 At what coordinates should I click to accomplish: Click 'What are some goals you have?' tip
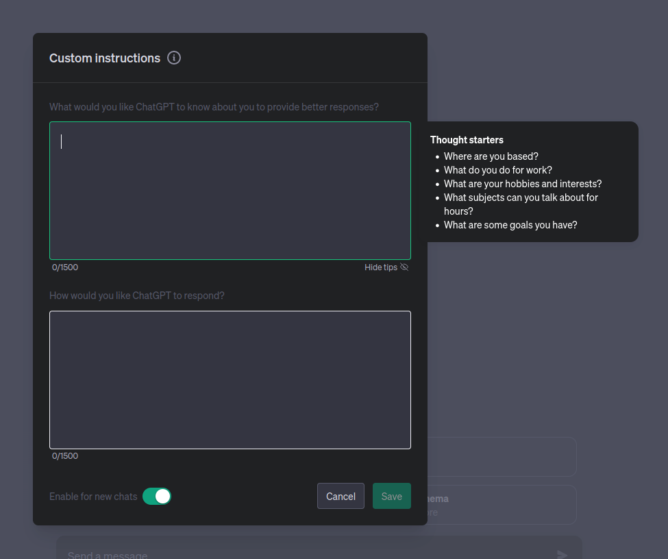point(510,225)
